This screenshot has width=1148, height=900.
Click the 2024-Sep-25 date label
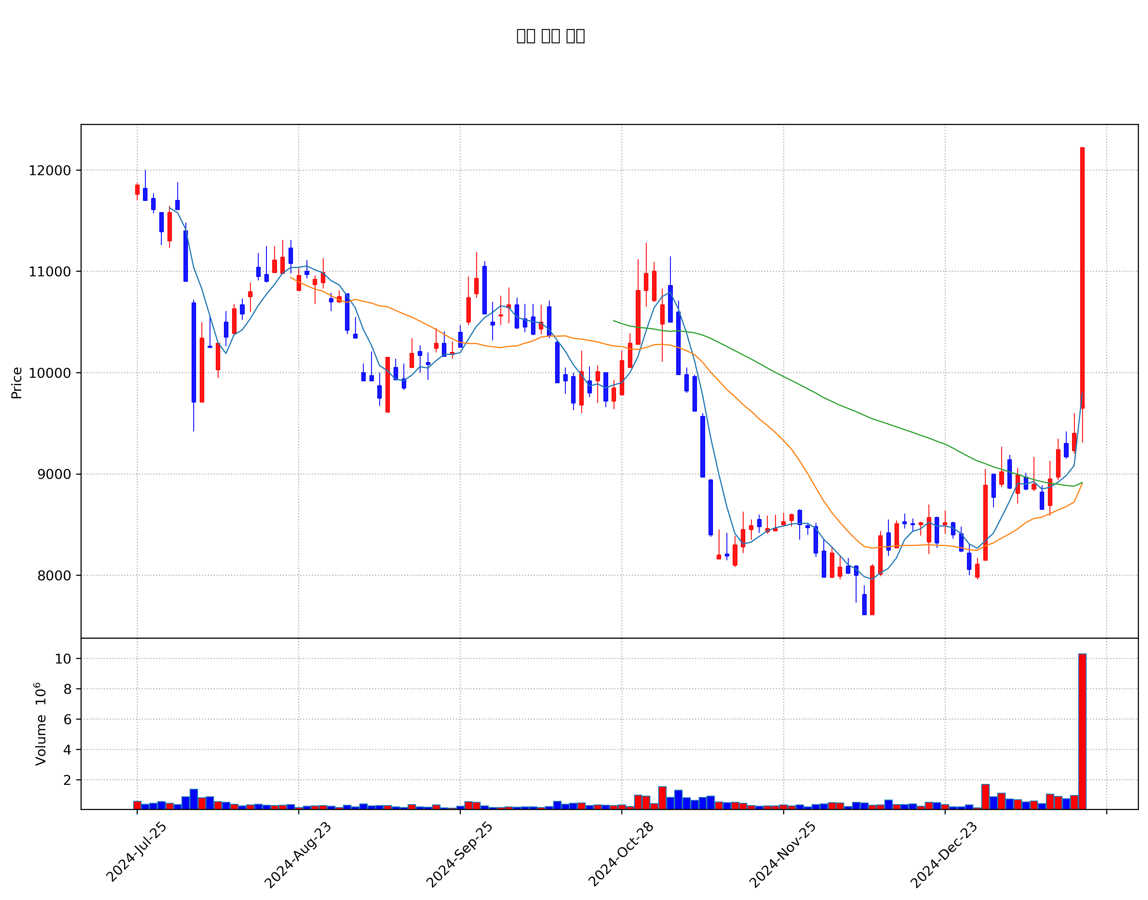pos(459,855)
